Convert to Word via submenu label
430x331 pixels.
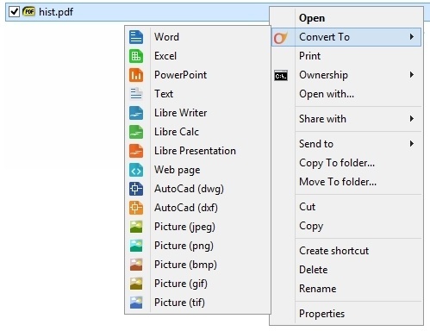pos(166,37)
